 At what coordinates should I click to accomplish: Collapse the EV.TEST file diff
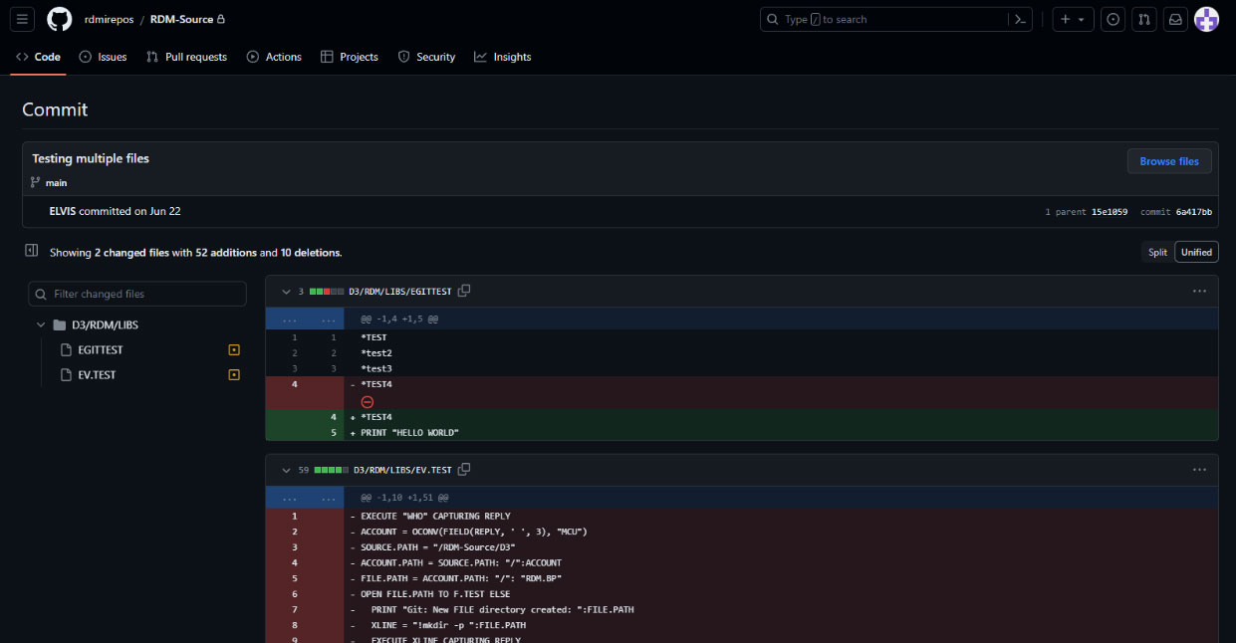(285, 470)
